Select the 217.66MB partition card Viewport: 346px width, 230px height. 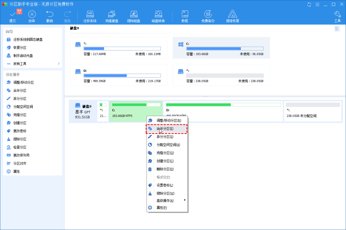tap(119, 48)
